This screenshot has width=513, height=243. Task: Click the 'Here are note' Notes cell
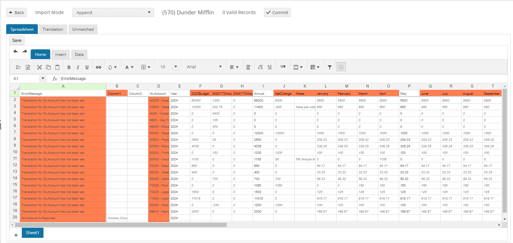305,107
